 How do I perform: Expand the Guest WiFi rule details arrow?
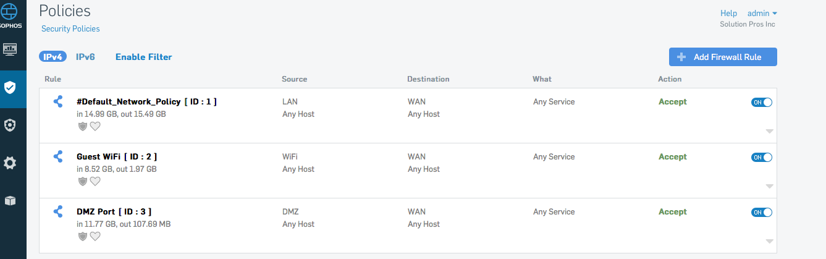pyautogui.click(x=769, y=186)
